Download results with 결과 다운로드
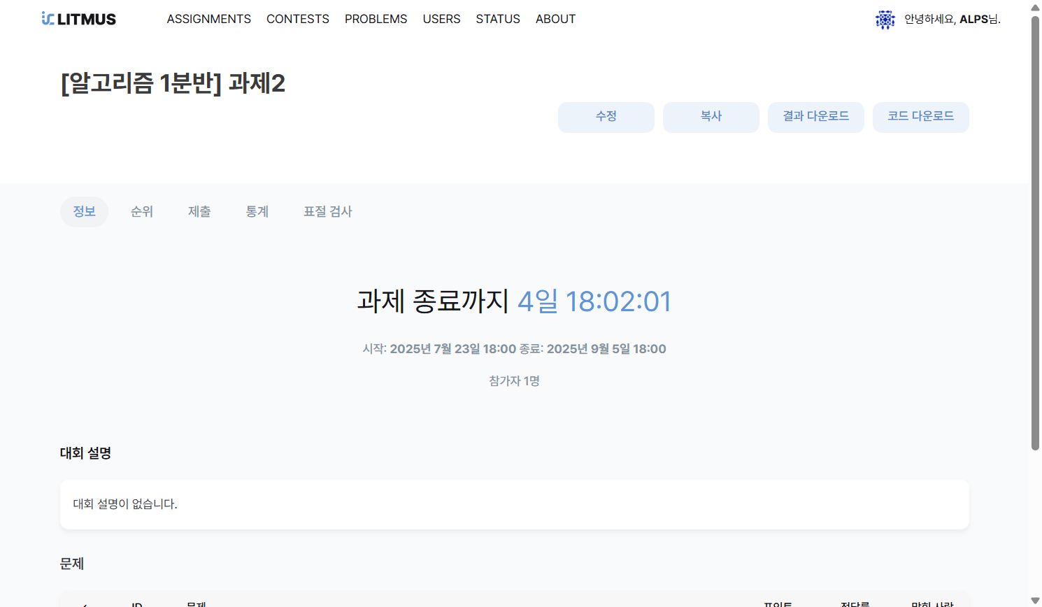The height and width of the screenshot is (607, 1042). point(815,117)
